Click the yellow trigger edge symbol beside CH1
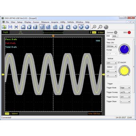This screenshot has width=136, height=136. click(90, 32)
